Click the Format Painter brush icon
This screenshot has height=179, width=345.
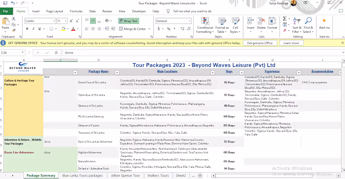point(14,30)
